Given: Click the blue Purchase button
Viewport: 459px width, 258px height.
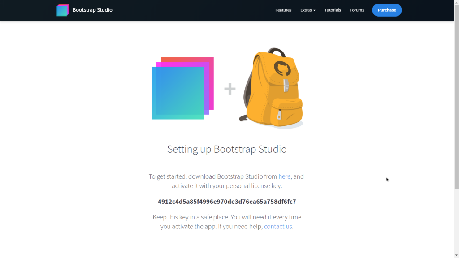Looking at the screenshot, I should [x=387, y=10].
